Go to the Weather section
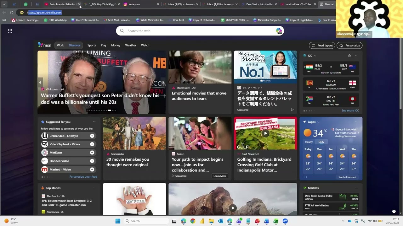This screenshot has width=403, height=226. 131,45
